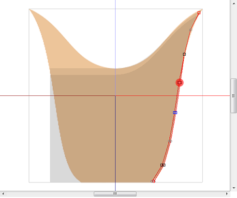The width and height of the screenshot is (237, 198).
Task: Click the round control handle below the top node
Action: click(x=191, y=30)
